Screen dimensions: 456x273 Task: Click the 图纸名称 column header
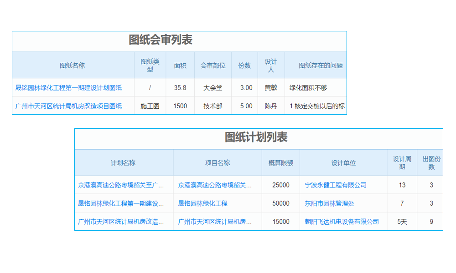(x=71, y=65)
